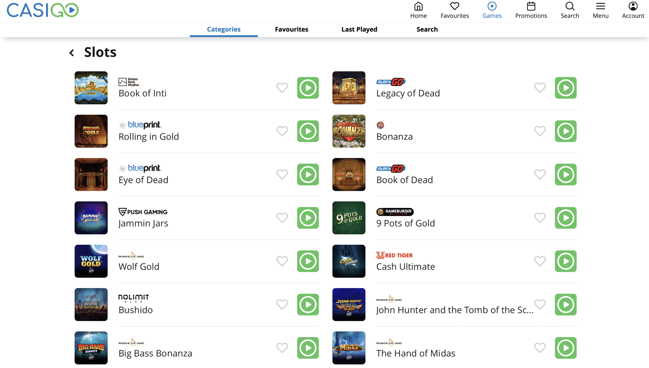
Task: Open the Search sub-tab
Action: pos(427,29)
